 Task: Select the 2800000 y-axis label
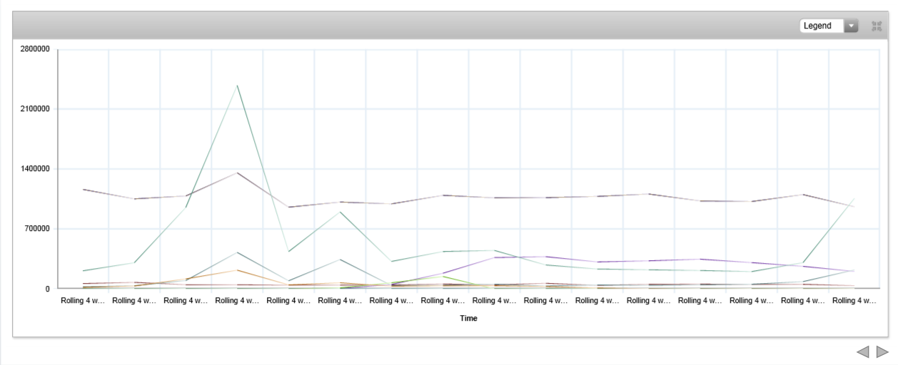tap(34, 49)
